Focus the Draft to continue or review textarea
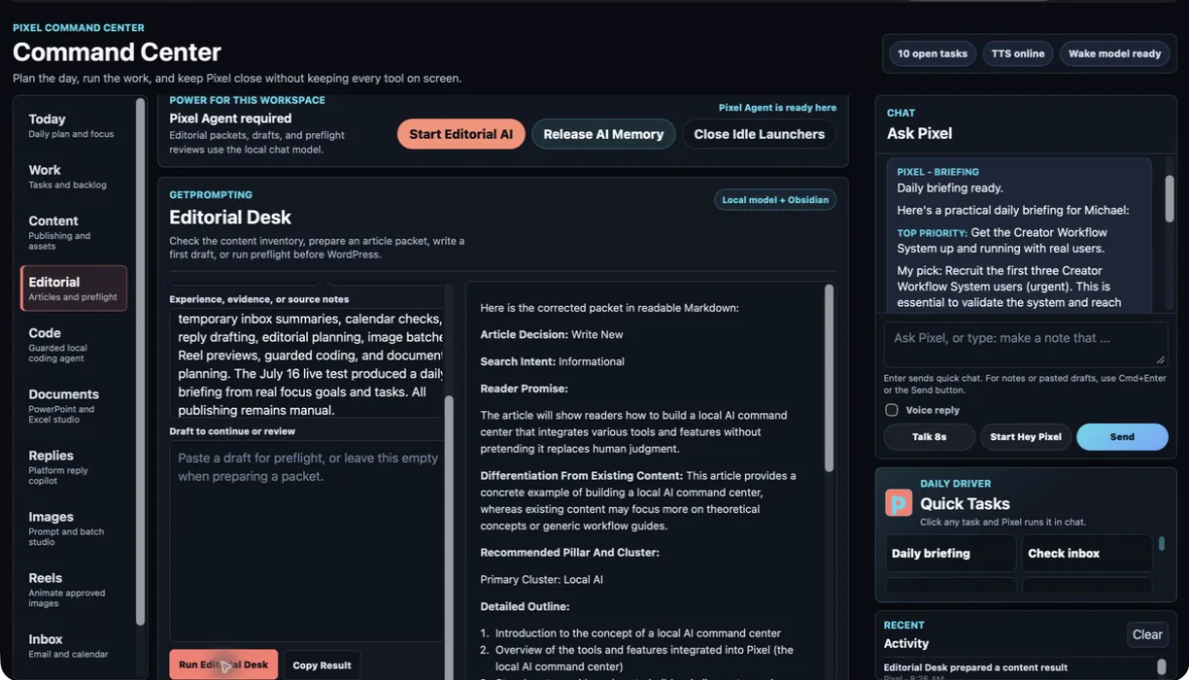1189x680 pixels. coord(306,539)
